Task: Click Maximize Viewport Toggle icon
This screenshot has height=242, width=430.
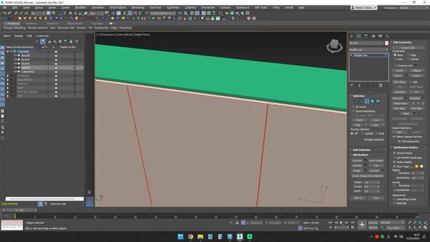Action: 425,228
